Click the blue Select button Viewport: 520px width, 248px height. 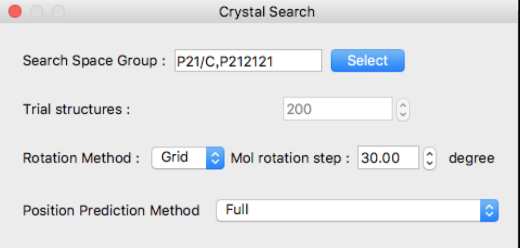pos(367,61)
